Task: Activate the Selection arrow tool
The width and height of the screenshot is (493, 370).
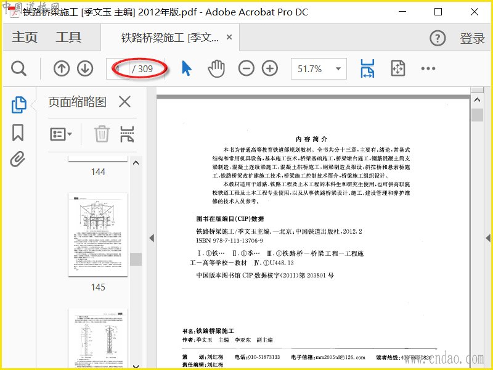Action: pos(186,68)
